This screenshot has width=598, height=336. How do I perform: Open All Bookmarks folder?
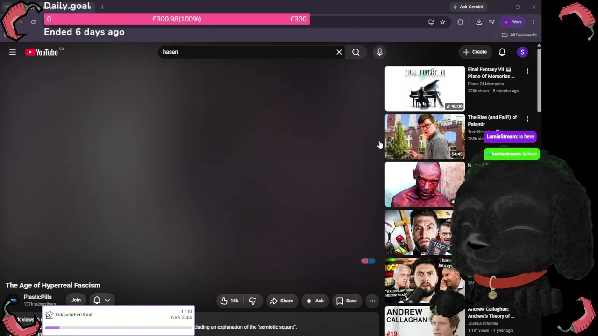[519, 35]
